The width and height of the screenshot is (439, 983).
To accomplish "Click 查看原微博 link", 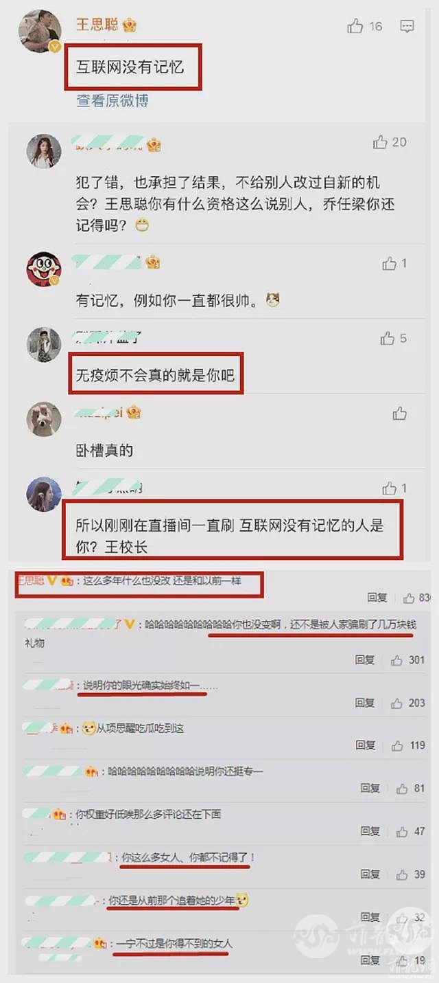I will tap(112, 100).
